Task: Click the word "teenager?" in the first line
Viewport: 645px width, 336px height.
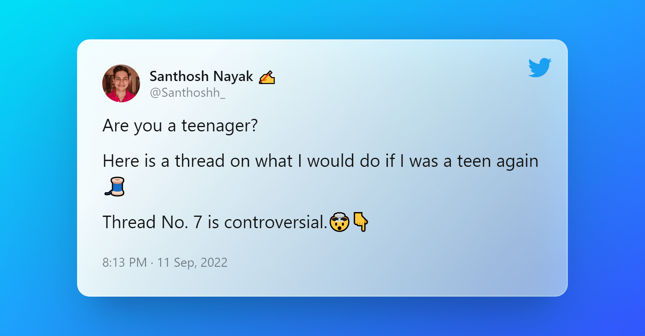Action: click(x=219, y=126)
